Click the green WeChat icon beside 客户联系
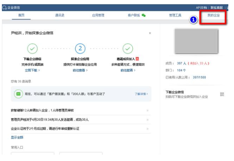Image resolution: width=234 pixels, height=161 pixels. coord(143,15)
